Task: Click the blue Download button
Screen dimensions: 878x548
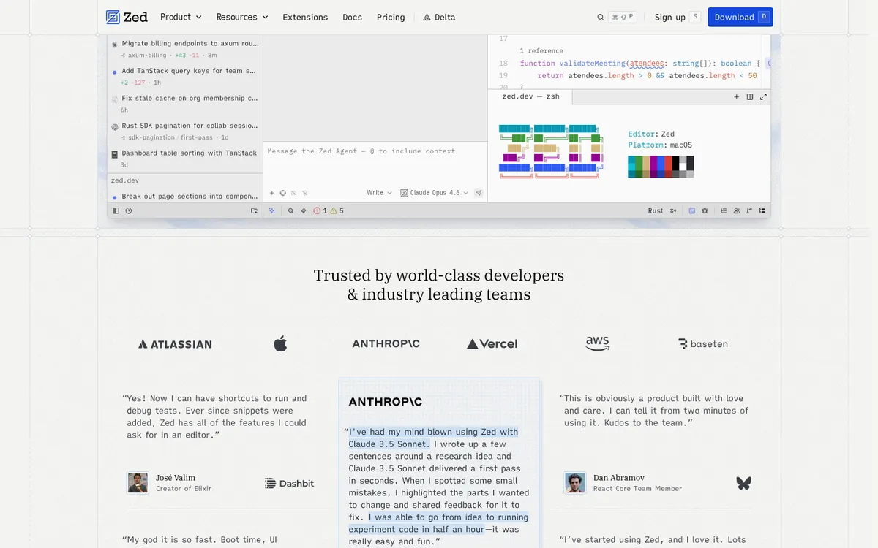Action: pyautogui.click(x=740, y=17)
